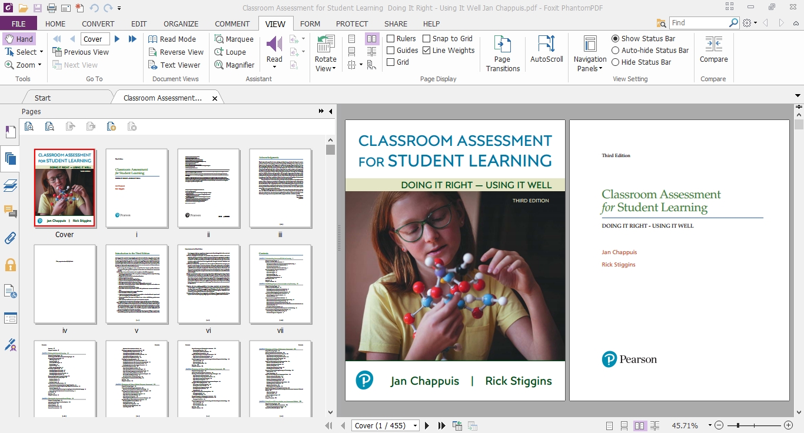Start AutoScroll
Image resolution: width=804 pixels, height=433 pixels.
tap(547, 49)
